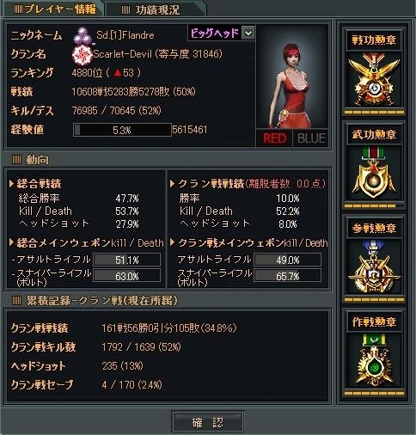
Task: Click the 作戦勲章 green gem medal
Action: coord(374,360)
